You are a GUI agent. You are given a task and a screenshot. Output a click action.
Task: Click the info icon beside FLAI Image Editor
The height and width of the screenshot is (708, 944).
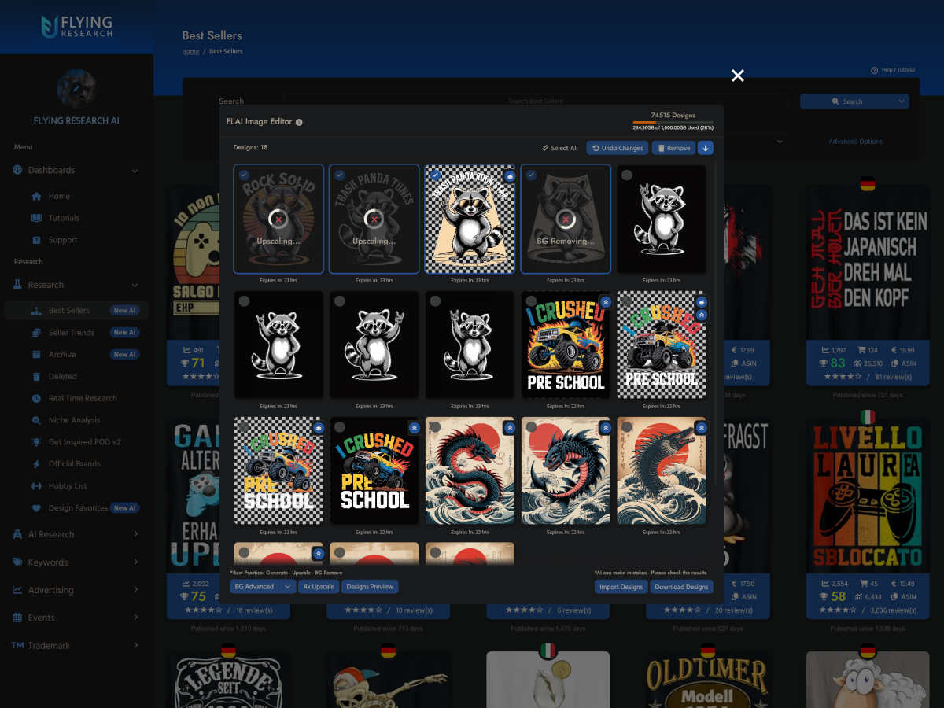pyautogui.click(x=299, y=122)
